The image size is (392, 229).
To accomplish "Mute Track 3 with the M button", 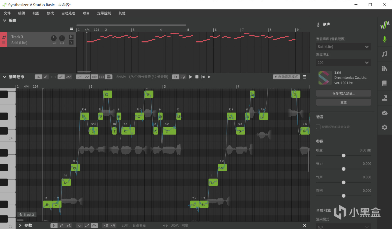I will pyautogui.click(x=71, y=37).
